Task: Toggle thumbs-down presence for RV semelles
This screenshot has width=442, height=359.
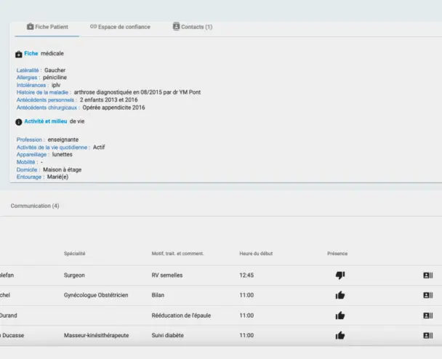Action: (339, 275)
